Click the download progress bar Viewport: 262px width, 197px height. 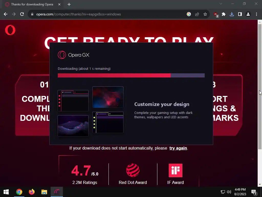pyautogui.click(x=131, y=75)
